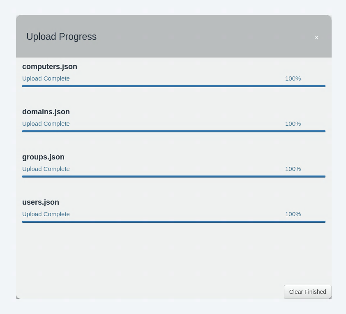Click Upload Complete status under users.json
The width and height of the screenshot is (346, 314).
click(x=46, y=214)
